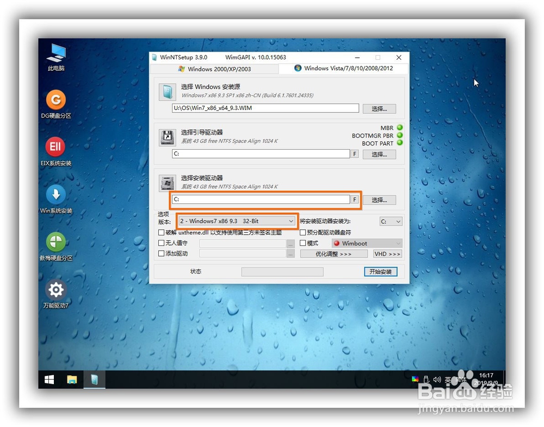Screen dimensions: 544x427
Task: Click the WIM file path input field
Action: 265,108
